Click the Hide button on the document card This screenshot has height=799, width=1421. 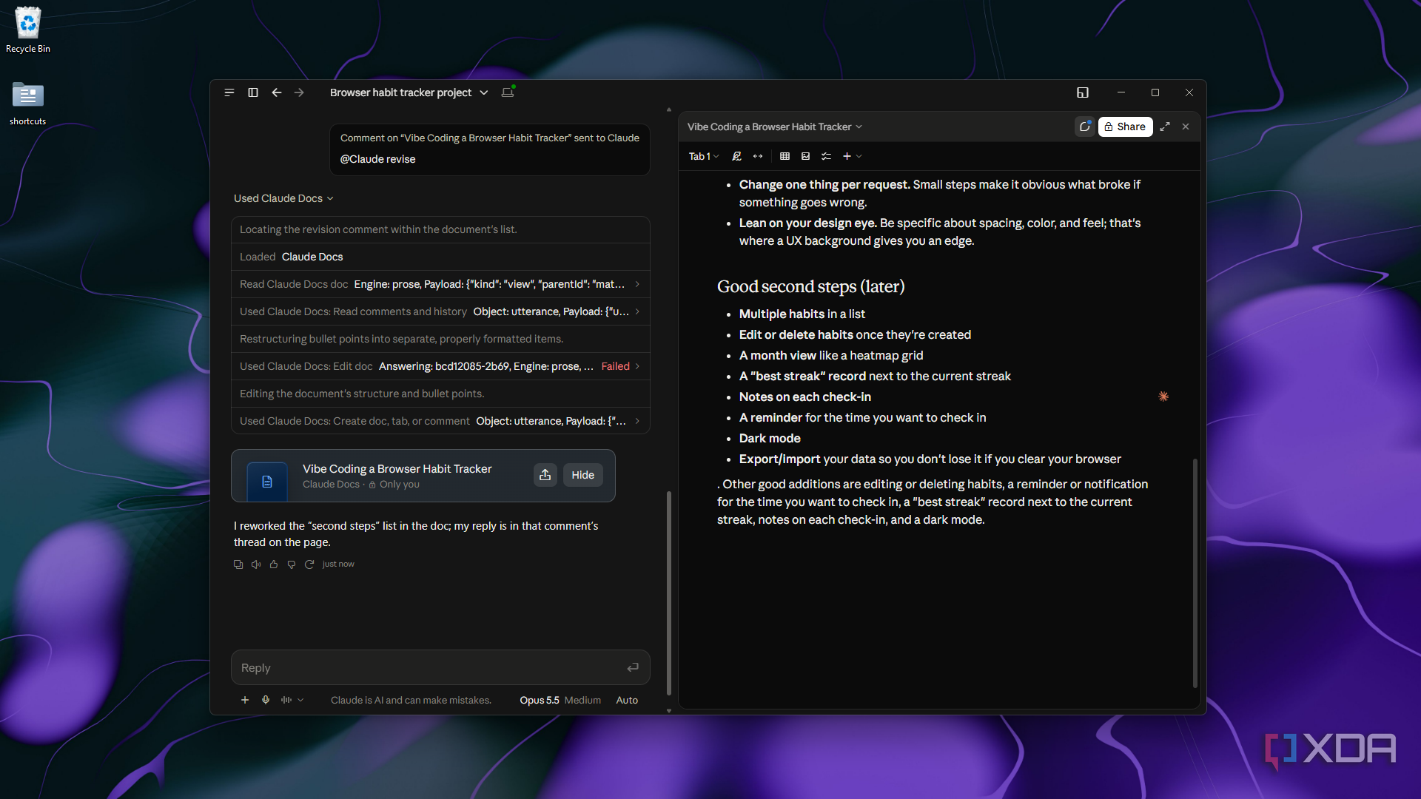pyautogui.click(x=583, y=475)
